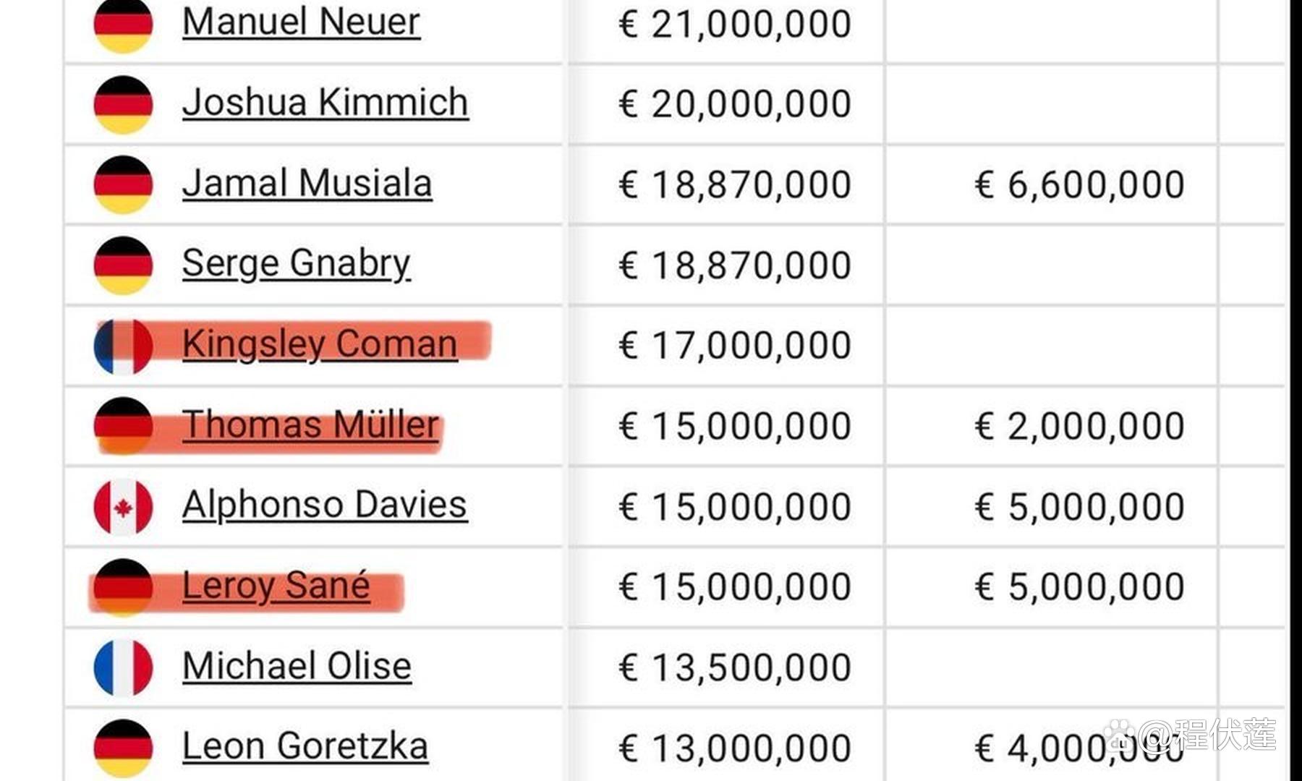
Task: Click the Canadian flag next to Alphonso Davies
Action: point(123,507)
